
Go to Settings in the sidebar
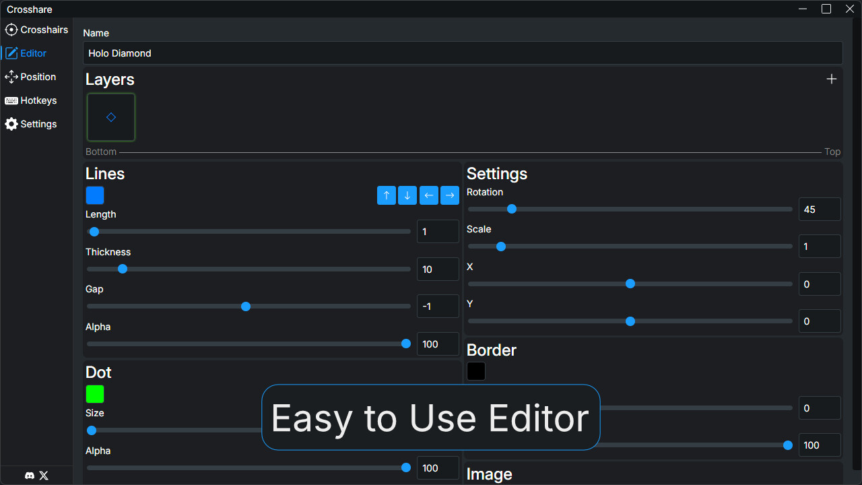[31, 124]
